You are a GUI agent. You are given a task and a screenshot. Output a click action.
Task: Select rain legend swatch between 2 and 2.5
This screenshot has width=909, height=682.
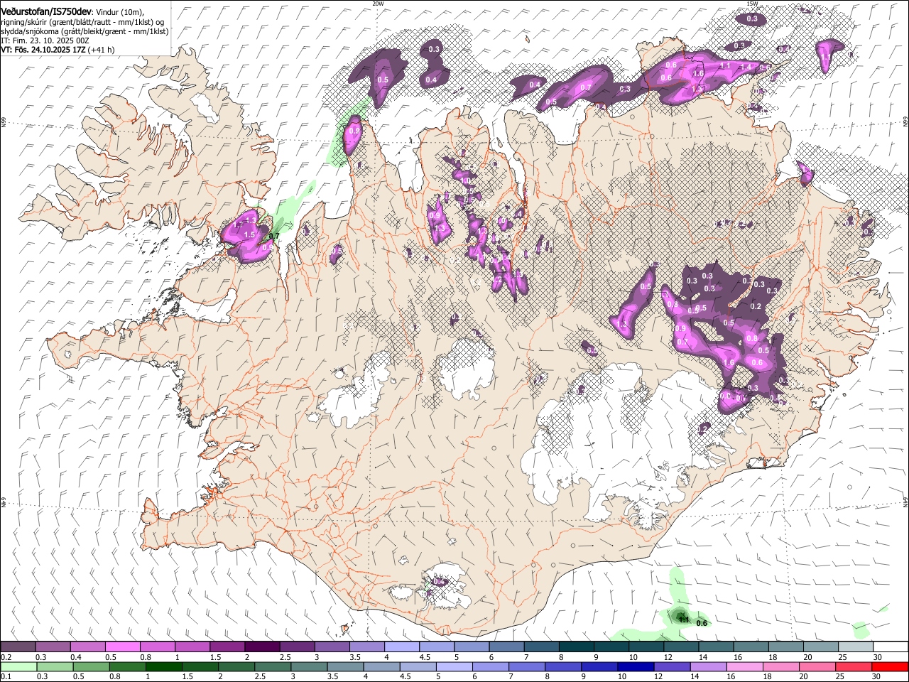coord(236,666)
